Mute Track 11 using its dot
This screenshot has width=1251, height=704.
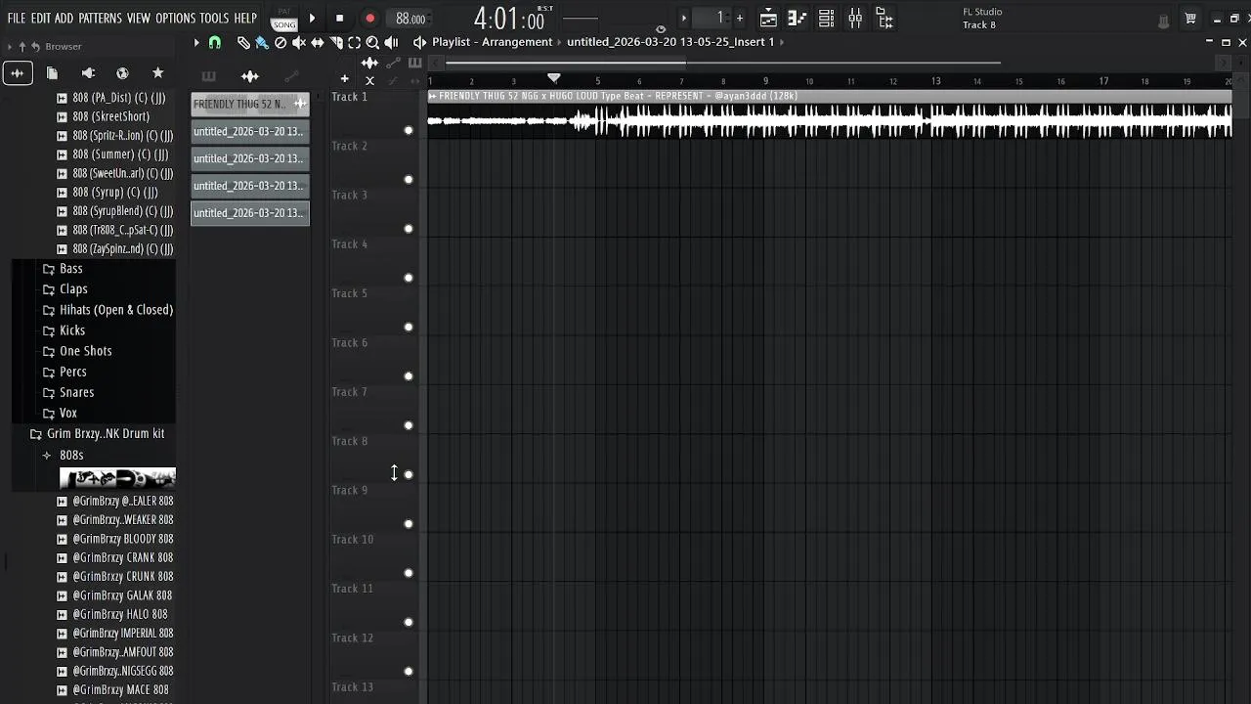tap(409, 622)
